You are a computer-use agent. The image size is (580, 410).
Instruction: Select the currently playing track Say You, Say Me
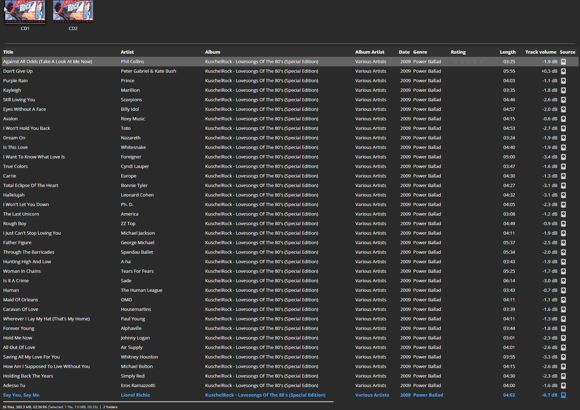pyautogui.click(x=21, y=395)
